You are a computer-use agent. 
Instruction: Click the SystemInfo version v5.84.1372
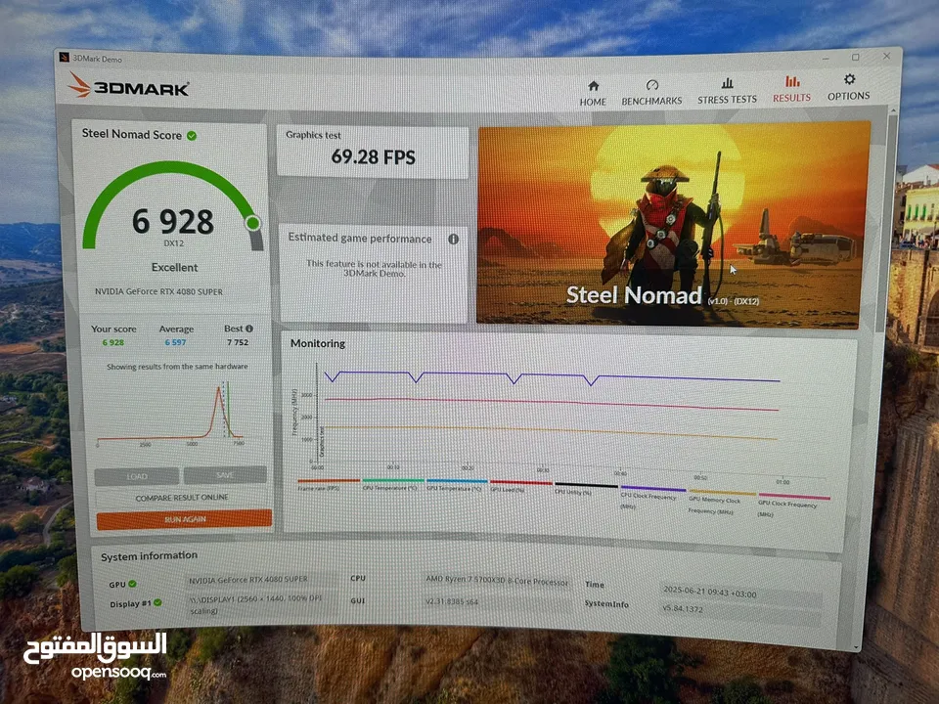740,610
